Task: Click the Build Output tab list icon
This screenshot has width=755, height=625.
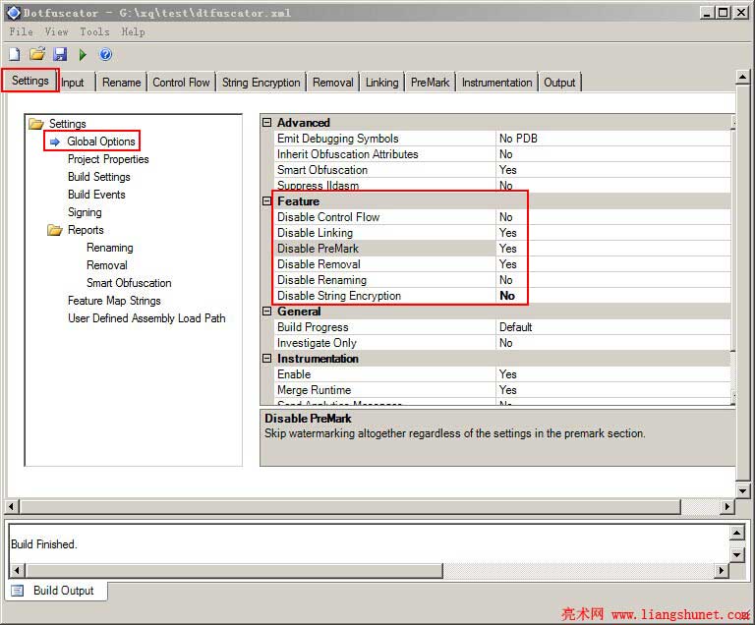Action: coord(18,591)
